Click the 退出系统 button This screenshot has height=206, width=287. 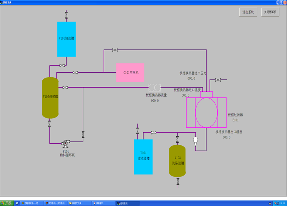248,12
